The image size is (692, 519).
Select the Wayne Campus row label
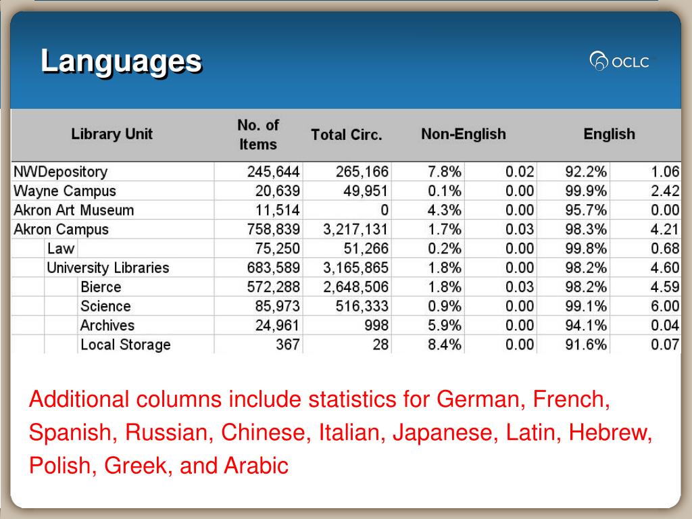pyautogui.click(x=65, y=191)
